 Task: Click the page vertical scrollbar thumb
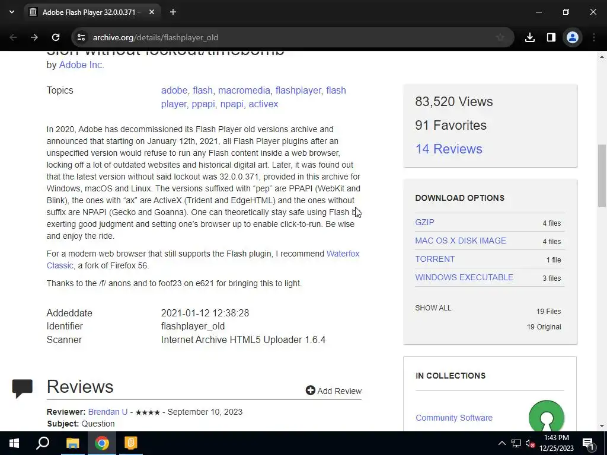point(602,176)
